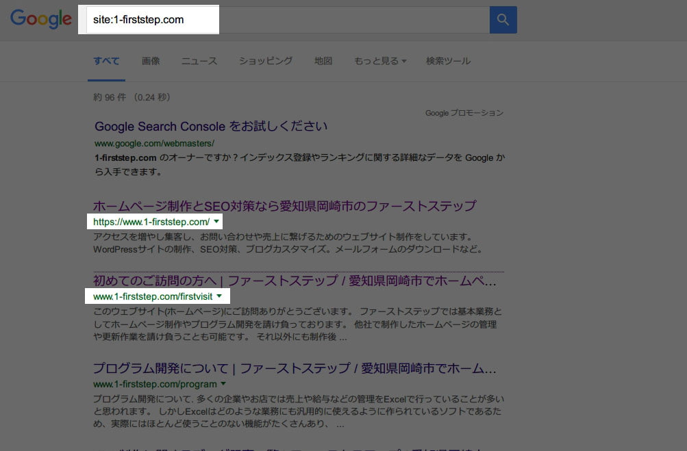
Task: Focus the search box containing site:1-firststep.com
Action: 288,20
